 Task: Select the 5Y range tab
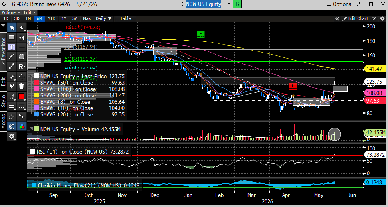[x=75, y=19]
